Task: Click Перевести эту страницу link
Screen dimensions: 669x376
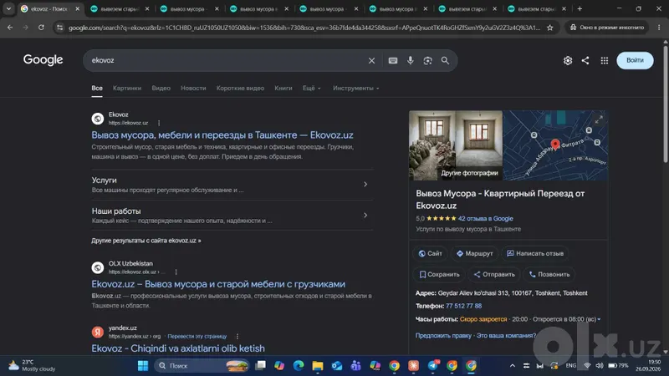Action: (x=197, y=336)
